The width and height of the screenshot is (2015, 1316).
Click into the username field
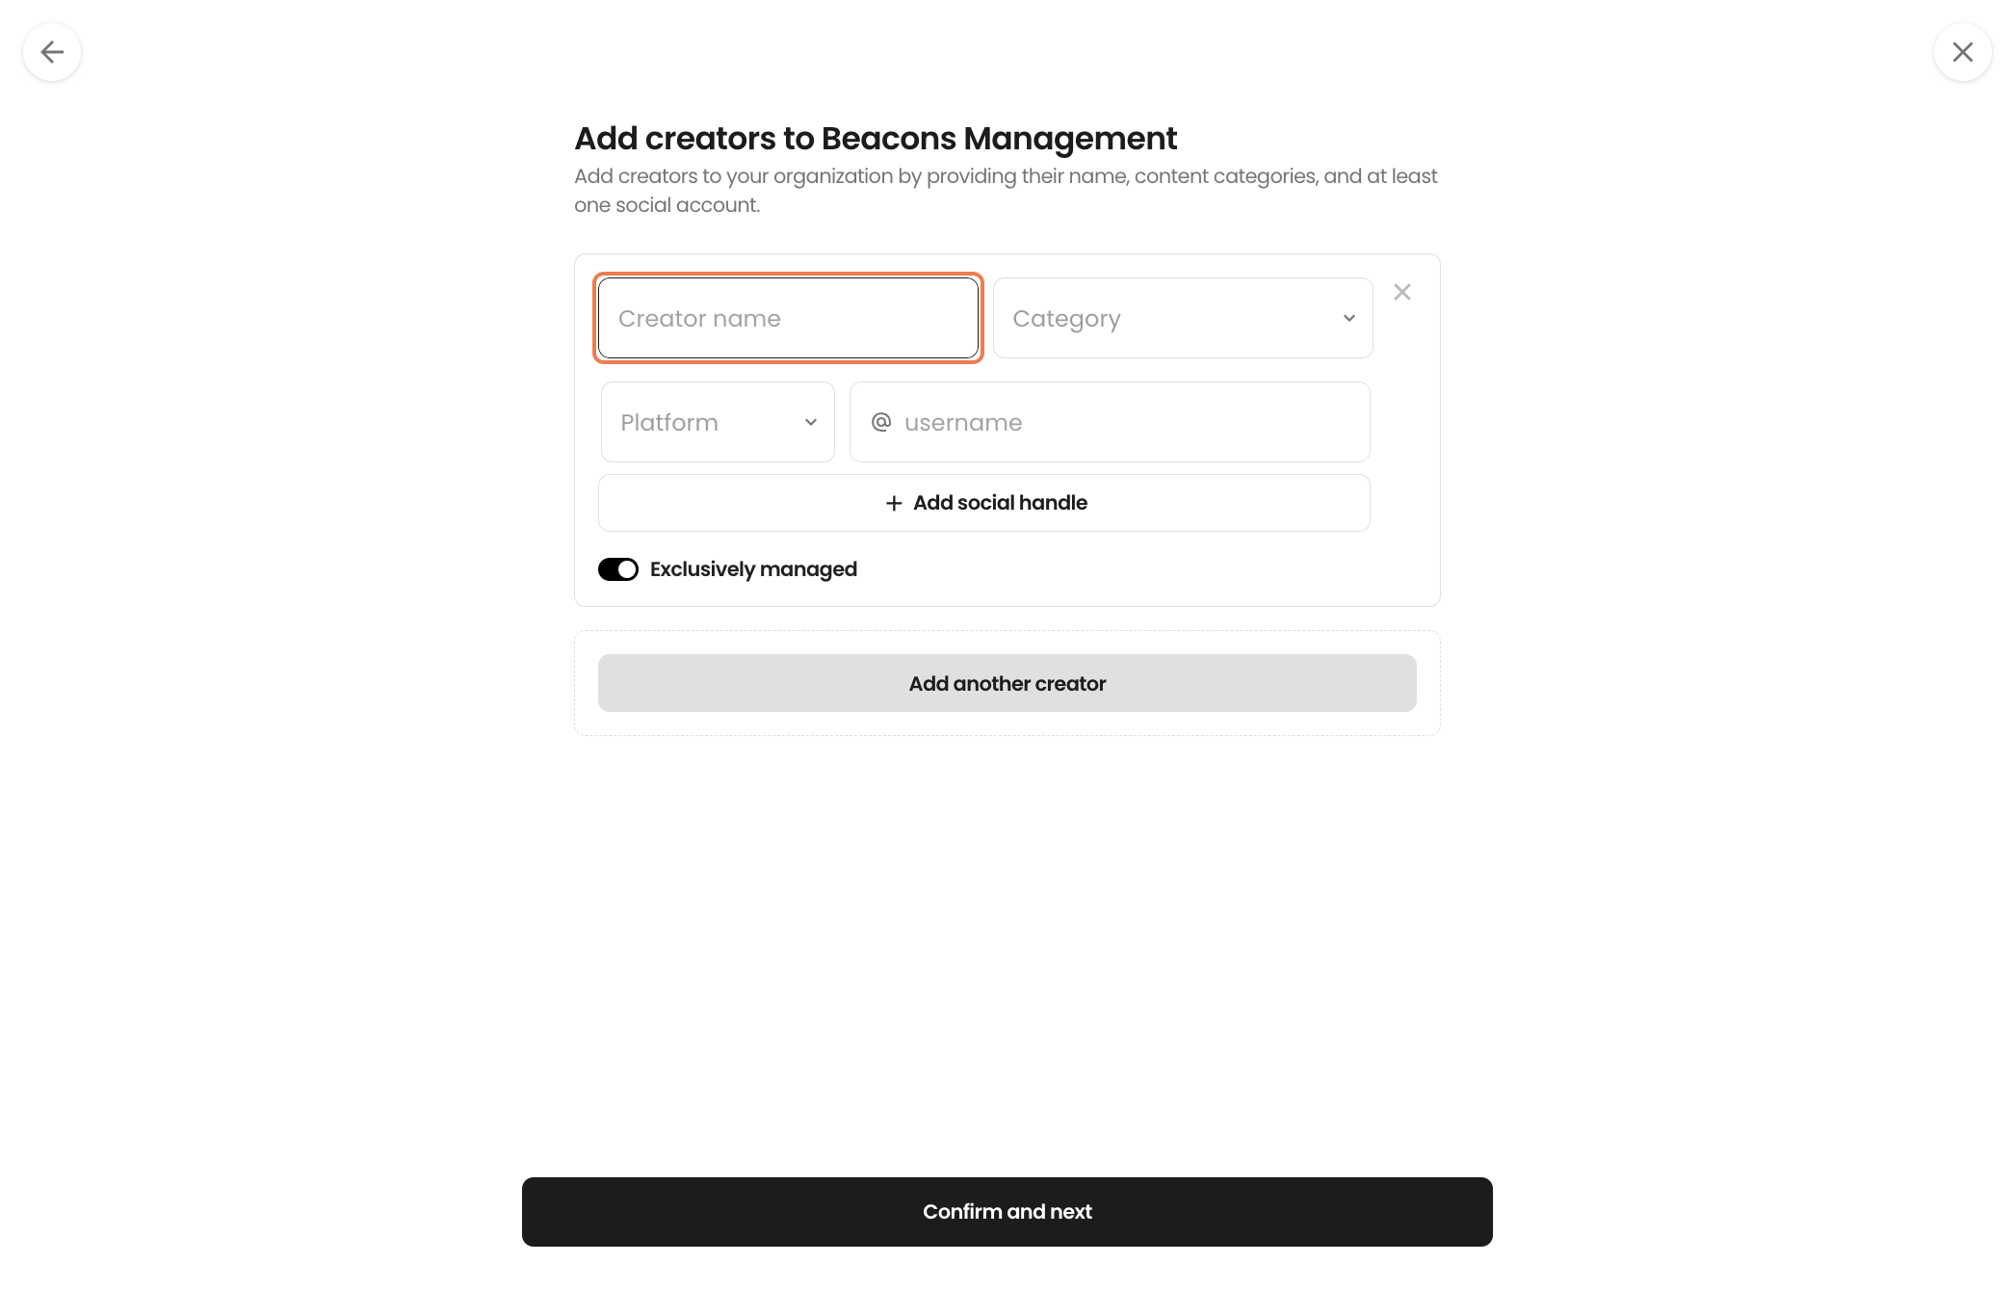pyautogui.click(x=1110, y=422)
